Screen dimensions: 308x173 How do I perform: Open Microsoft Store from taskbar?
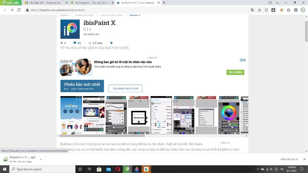click(99, 169)
